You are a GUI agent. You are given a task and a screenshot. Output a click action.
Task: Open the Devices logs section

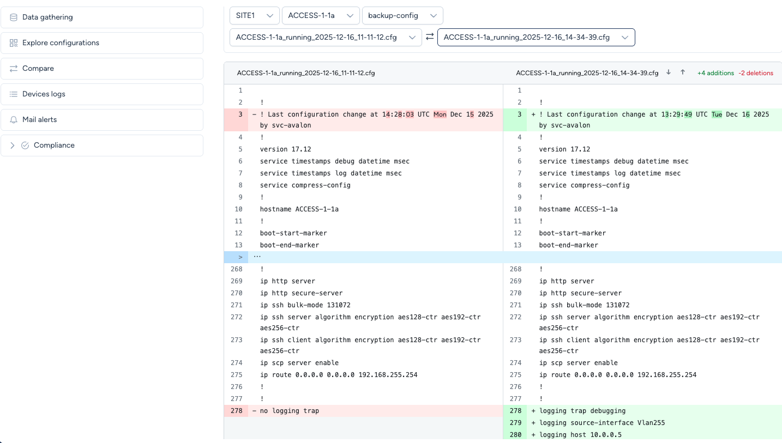click(44, 94)
